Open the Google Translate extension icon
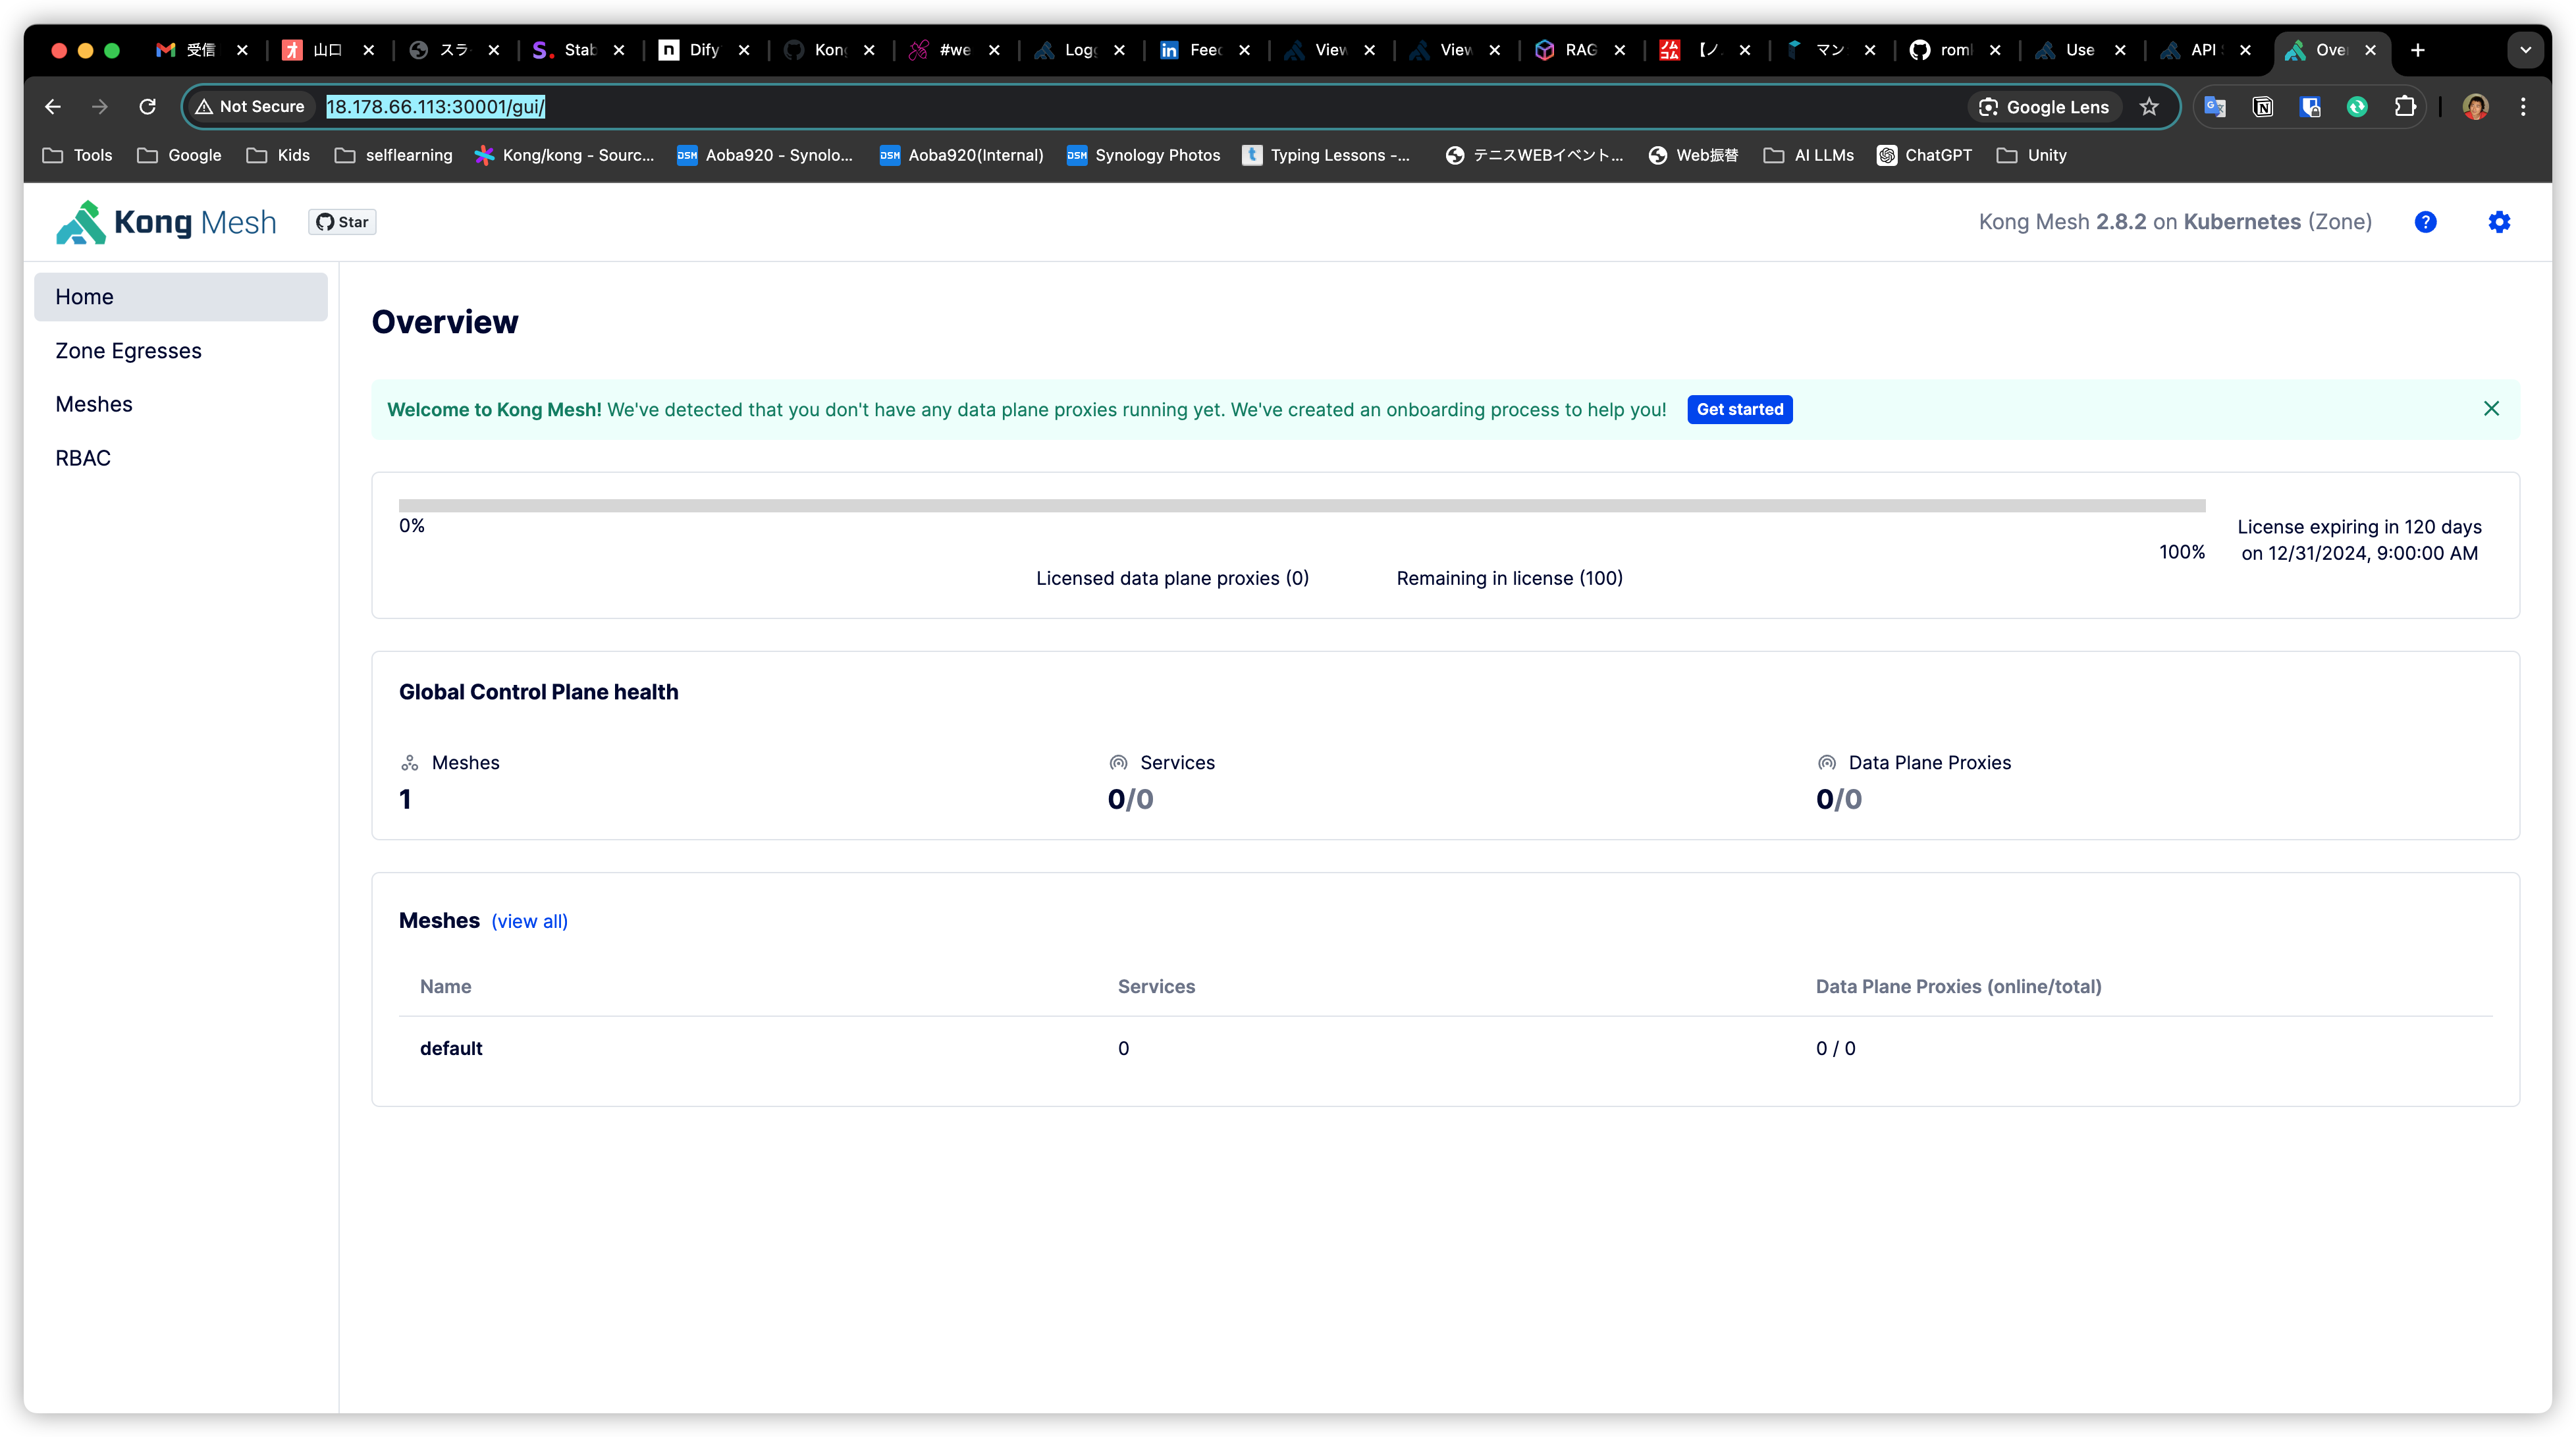Screen dimensions: 2576x1437 2215,107
